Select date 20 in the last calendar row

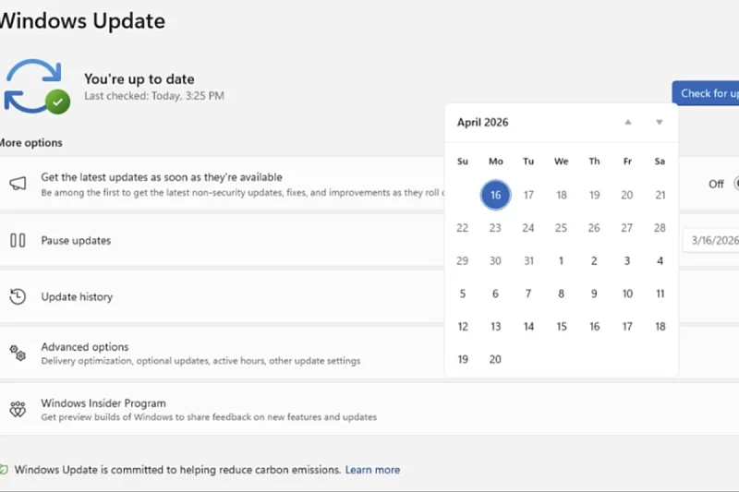[495, 359]
